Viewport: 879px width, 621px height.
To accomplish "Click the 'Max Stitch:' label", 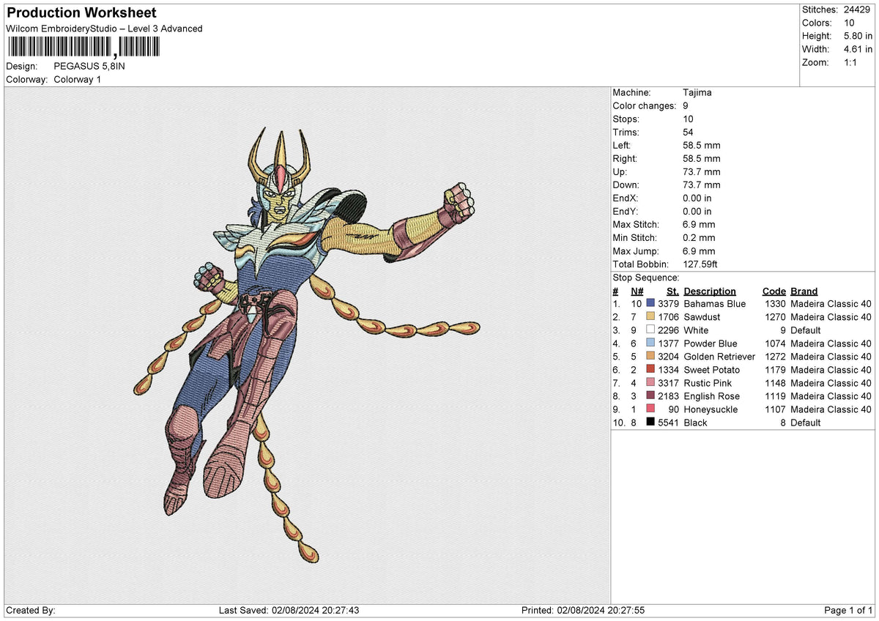I will pyautogui.click(x=636, y=225).
